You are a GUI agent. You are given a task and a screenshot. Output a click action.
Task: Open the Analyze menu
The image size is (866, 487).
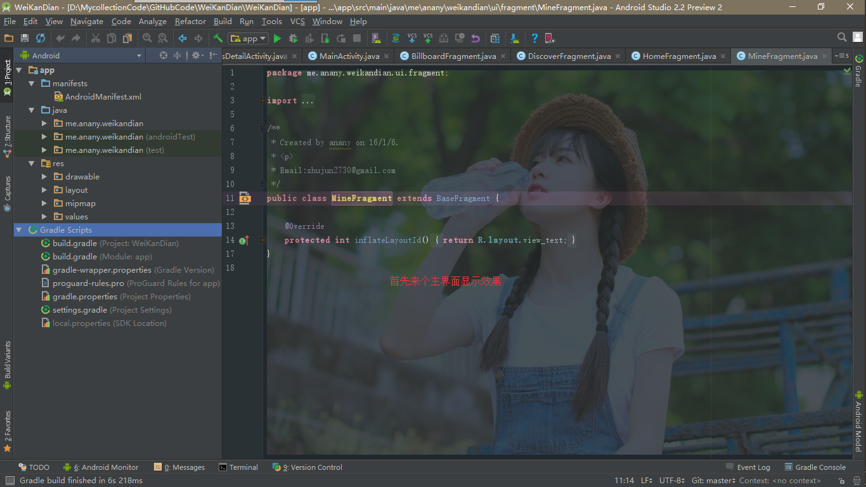(152, 22)
